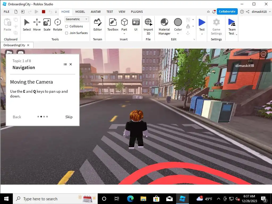The height and width of the screenshot is (204, 272).
Task: Click the Roblox Studio taskbar icon
Action: (182, 199)
